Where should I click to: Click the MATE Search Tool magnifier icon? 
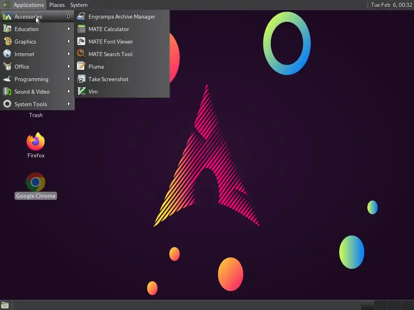(x=81, y=54)
